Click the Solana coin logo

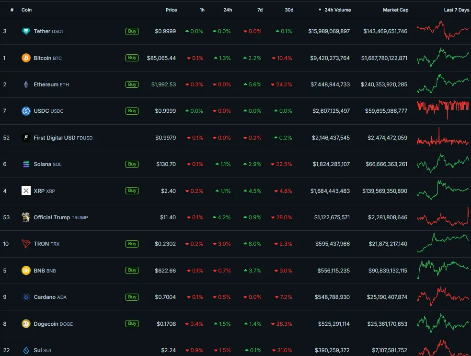[x=26, y=164]
